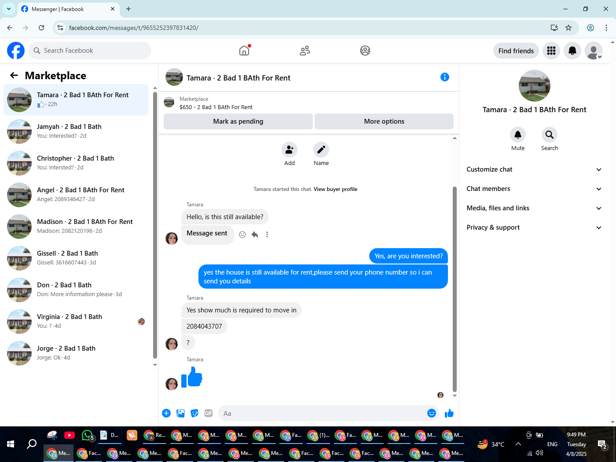Viewport: 616px width, 462px height.
Task: Choose a sticker from the composer
Action: coord(194,413)
